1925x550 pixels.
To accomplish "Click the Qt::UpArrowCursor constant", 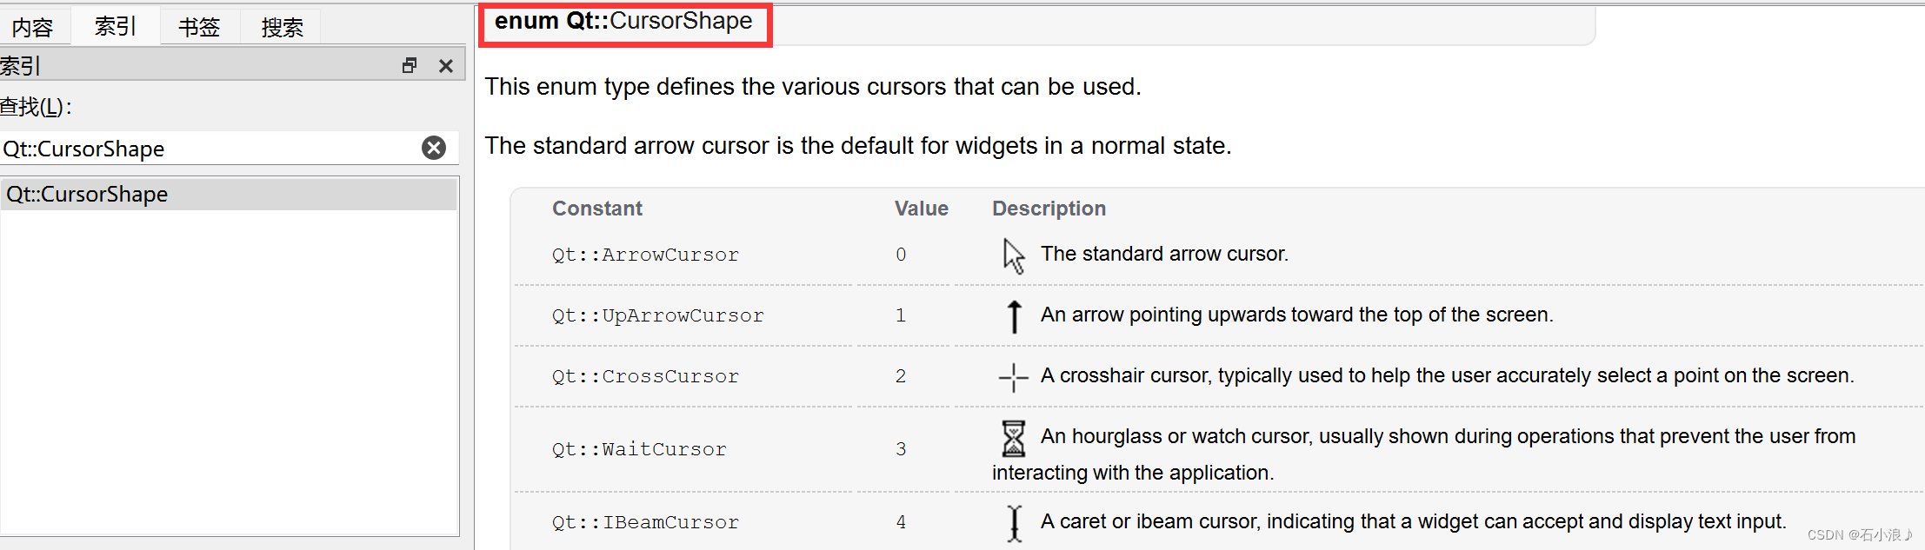I will point(657,315).
